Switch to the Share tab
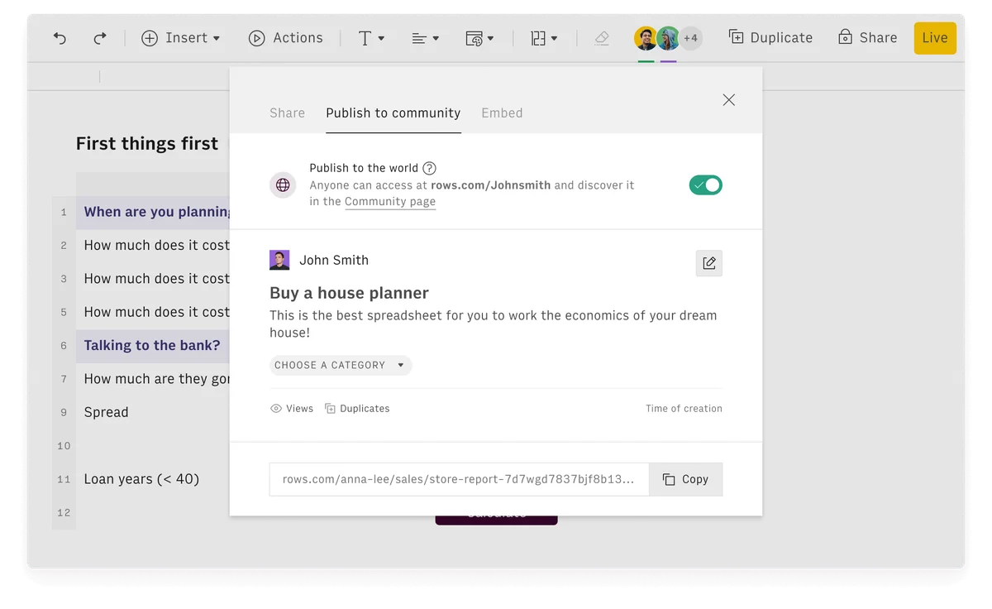Screen dimensions: 992x609 click(287, 113)
